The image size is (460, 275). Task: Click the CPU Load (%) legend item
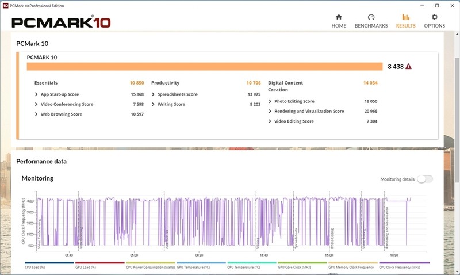(49, 265)
